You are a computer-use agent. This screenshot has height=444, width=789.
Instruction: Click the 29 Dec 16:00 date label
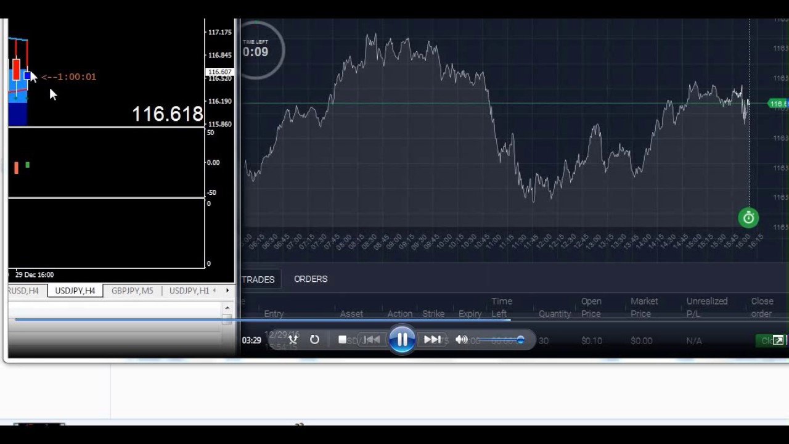[x=35, y=275]
